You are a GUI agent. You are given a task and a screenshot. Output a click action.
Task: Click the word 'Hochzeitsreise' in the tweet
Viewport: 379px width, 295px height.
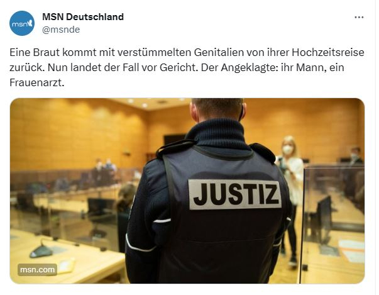[x=328, y=52]
